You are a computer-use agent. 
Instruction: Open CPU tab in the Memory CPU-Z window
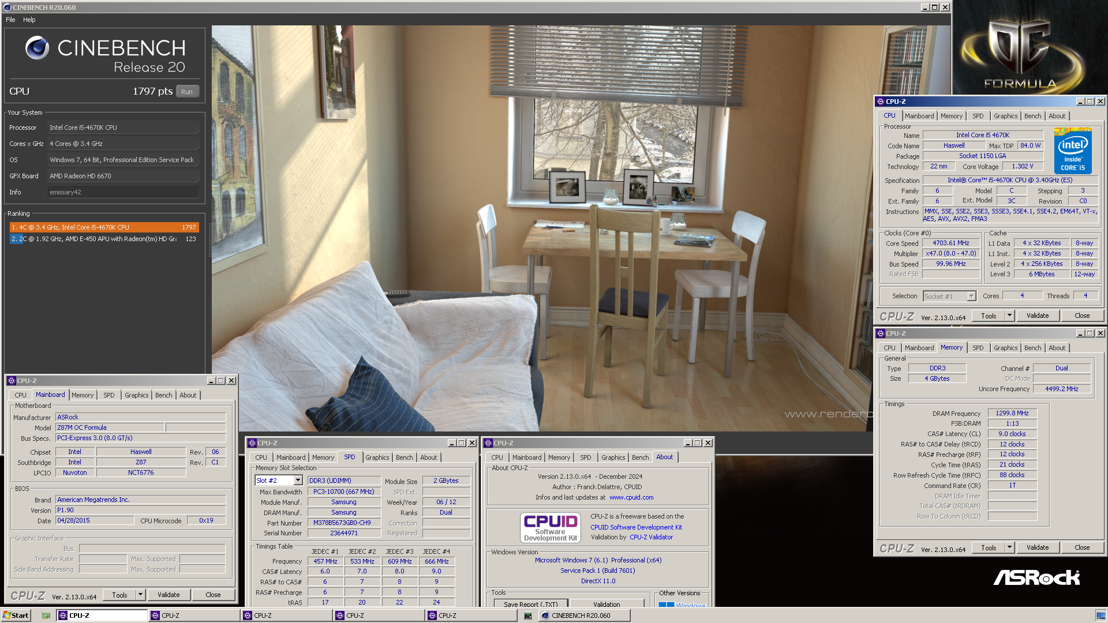[890, 348]
